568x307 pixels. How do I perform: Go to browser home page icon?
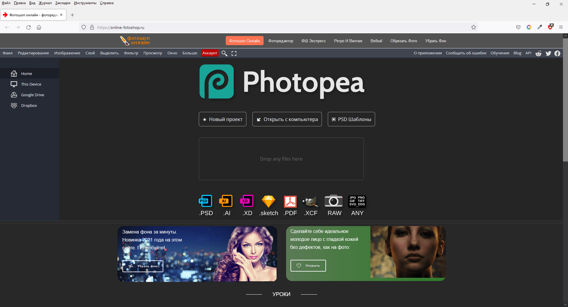tap(39, 27)
